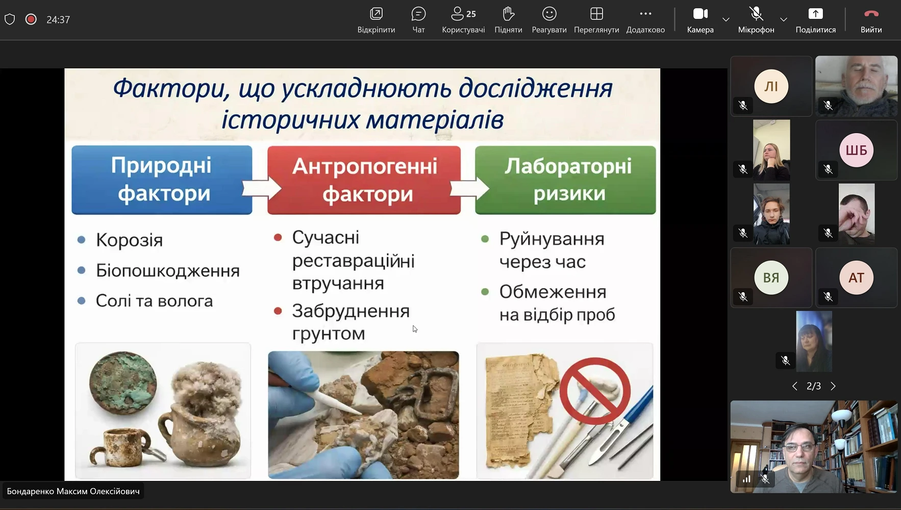This screenshot has height=510, width=901.
Task: Open the Переглянути view menu
Action: point(596,19)
